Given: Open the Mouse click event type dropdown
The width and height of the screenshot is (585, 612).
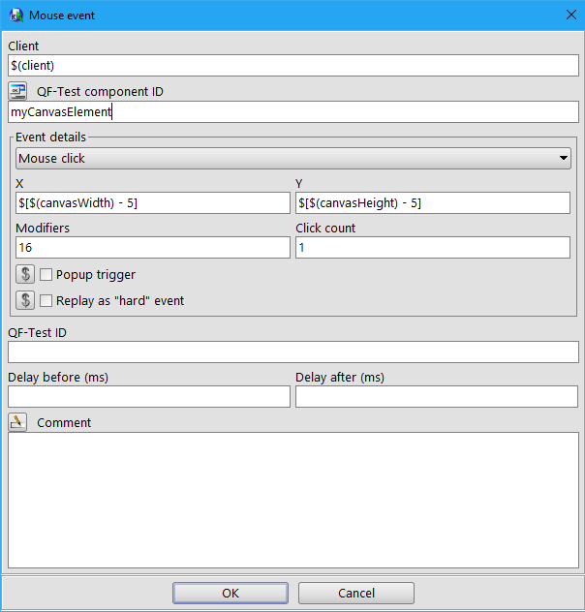Looking at the screenshot, I should pyautogui.click(x=293, y=158).
